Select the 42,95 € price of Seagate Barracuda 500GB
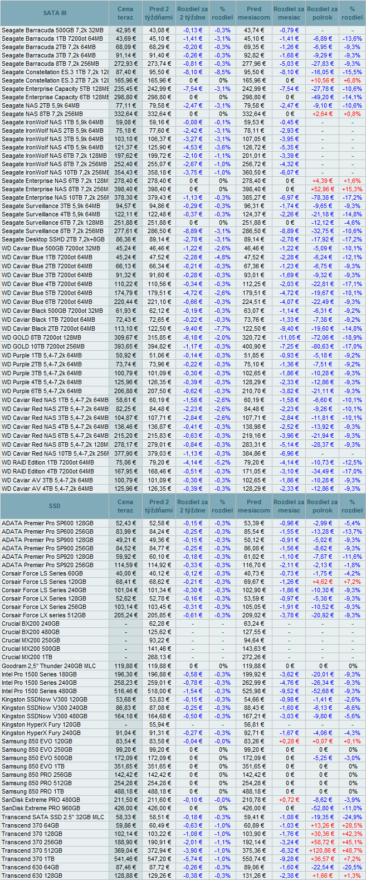The height and width of the screenshot is (880, 366). pos(126,30)
